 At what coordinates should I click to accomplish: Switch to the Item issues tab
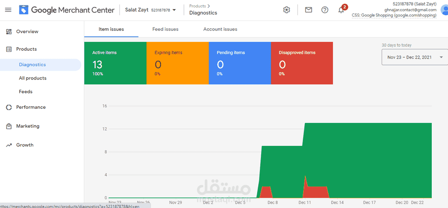(111, 29)
